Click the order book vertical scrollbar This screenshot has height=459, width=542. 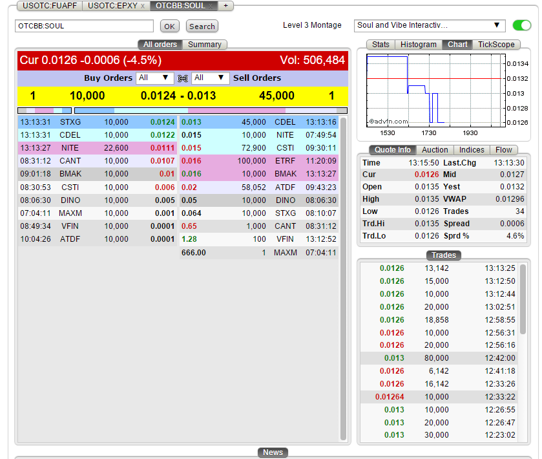click(x=343, y=279)
